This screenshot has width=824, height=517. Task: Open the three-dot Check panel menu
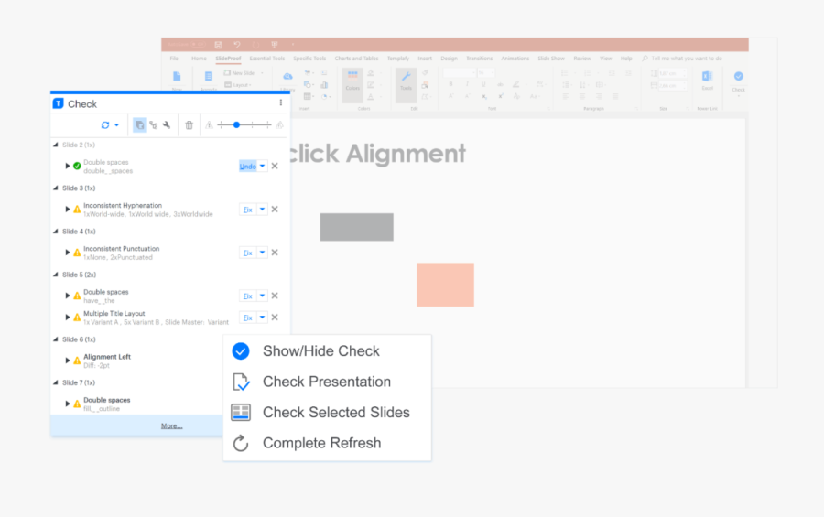pyautogui.click(x=281, y=103)
